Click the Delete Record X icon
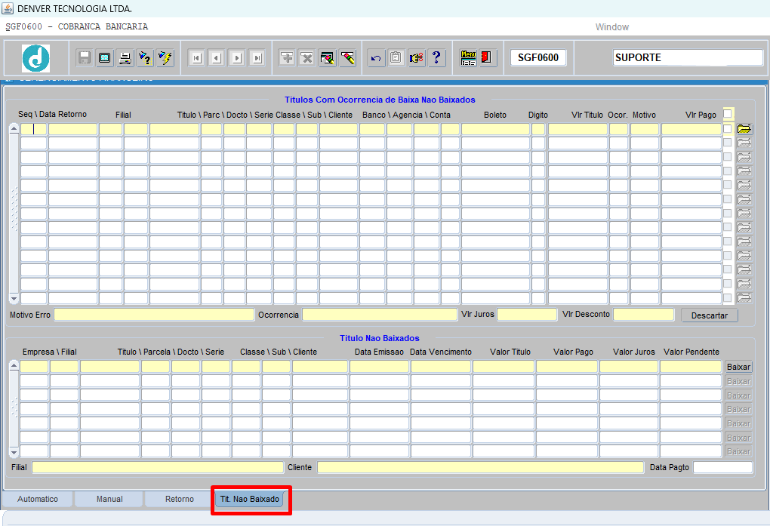 307,58
